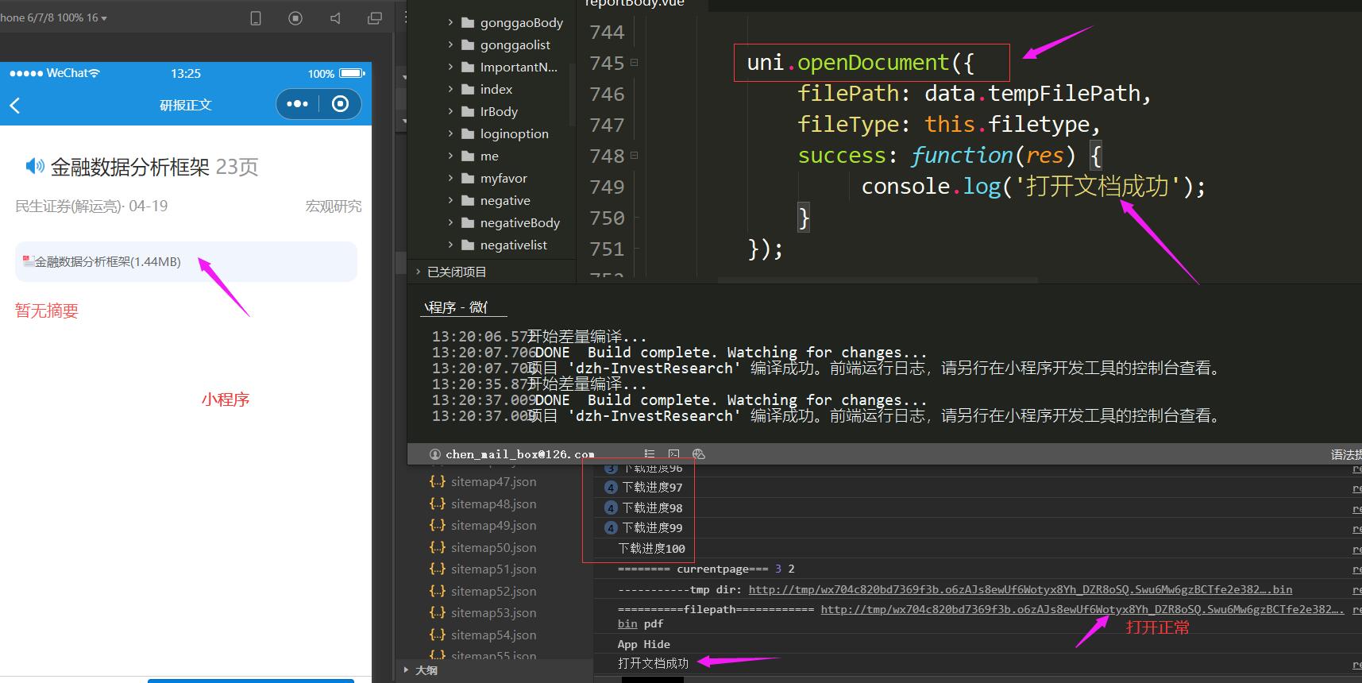The image size is (1362, 683).
Task: Open sitemap54.json file
Action: point(493,635)
